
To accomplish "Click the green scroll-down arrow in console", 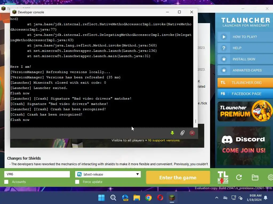I will [x=172, y=133].
